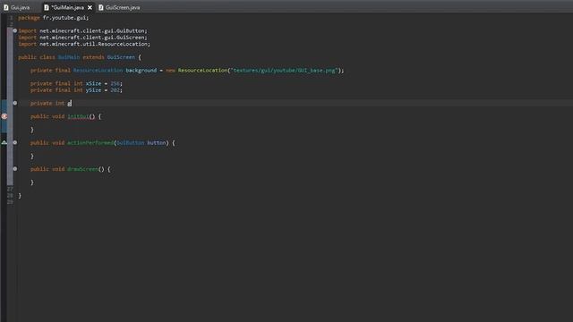Click the 'button' parameter name

[157, 142]
